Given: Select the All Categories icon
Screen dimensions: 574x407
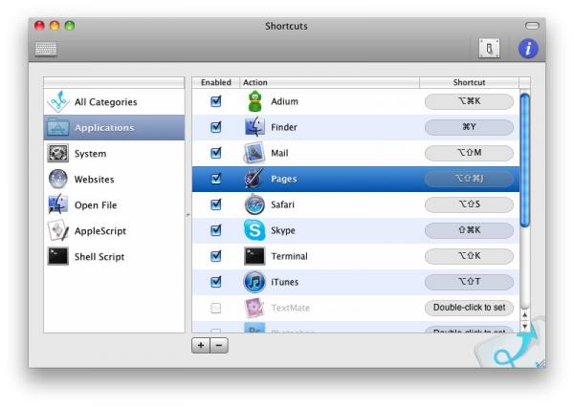Looking at the screenshot, I should [x=57, y=101].
